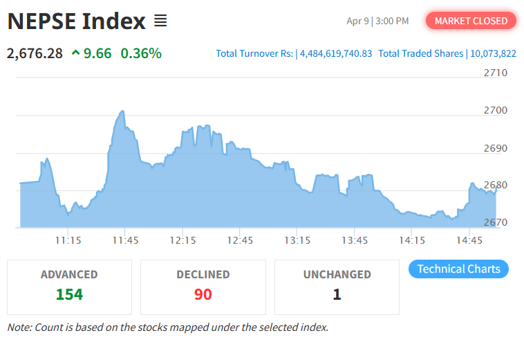The height and width of the screenshot is (342, 524).
Task: Click the 12:15 time axis label
Action: click(x=182, y=240)
